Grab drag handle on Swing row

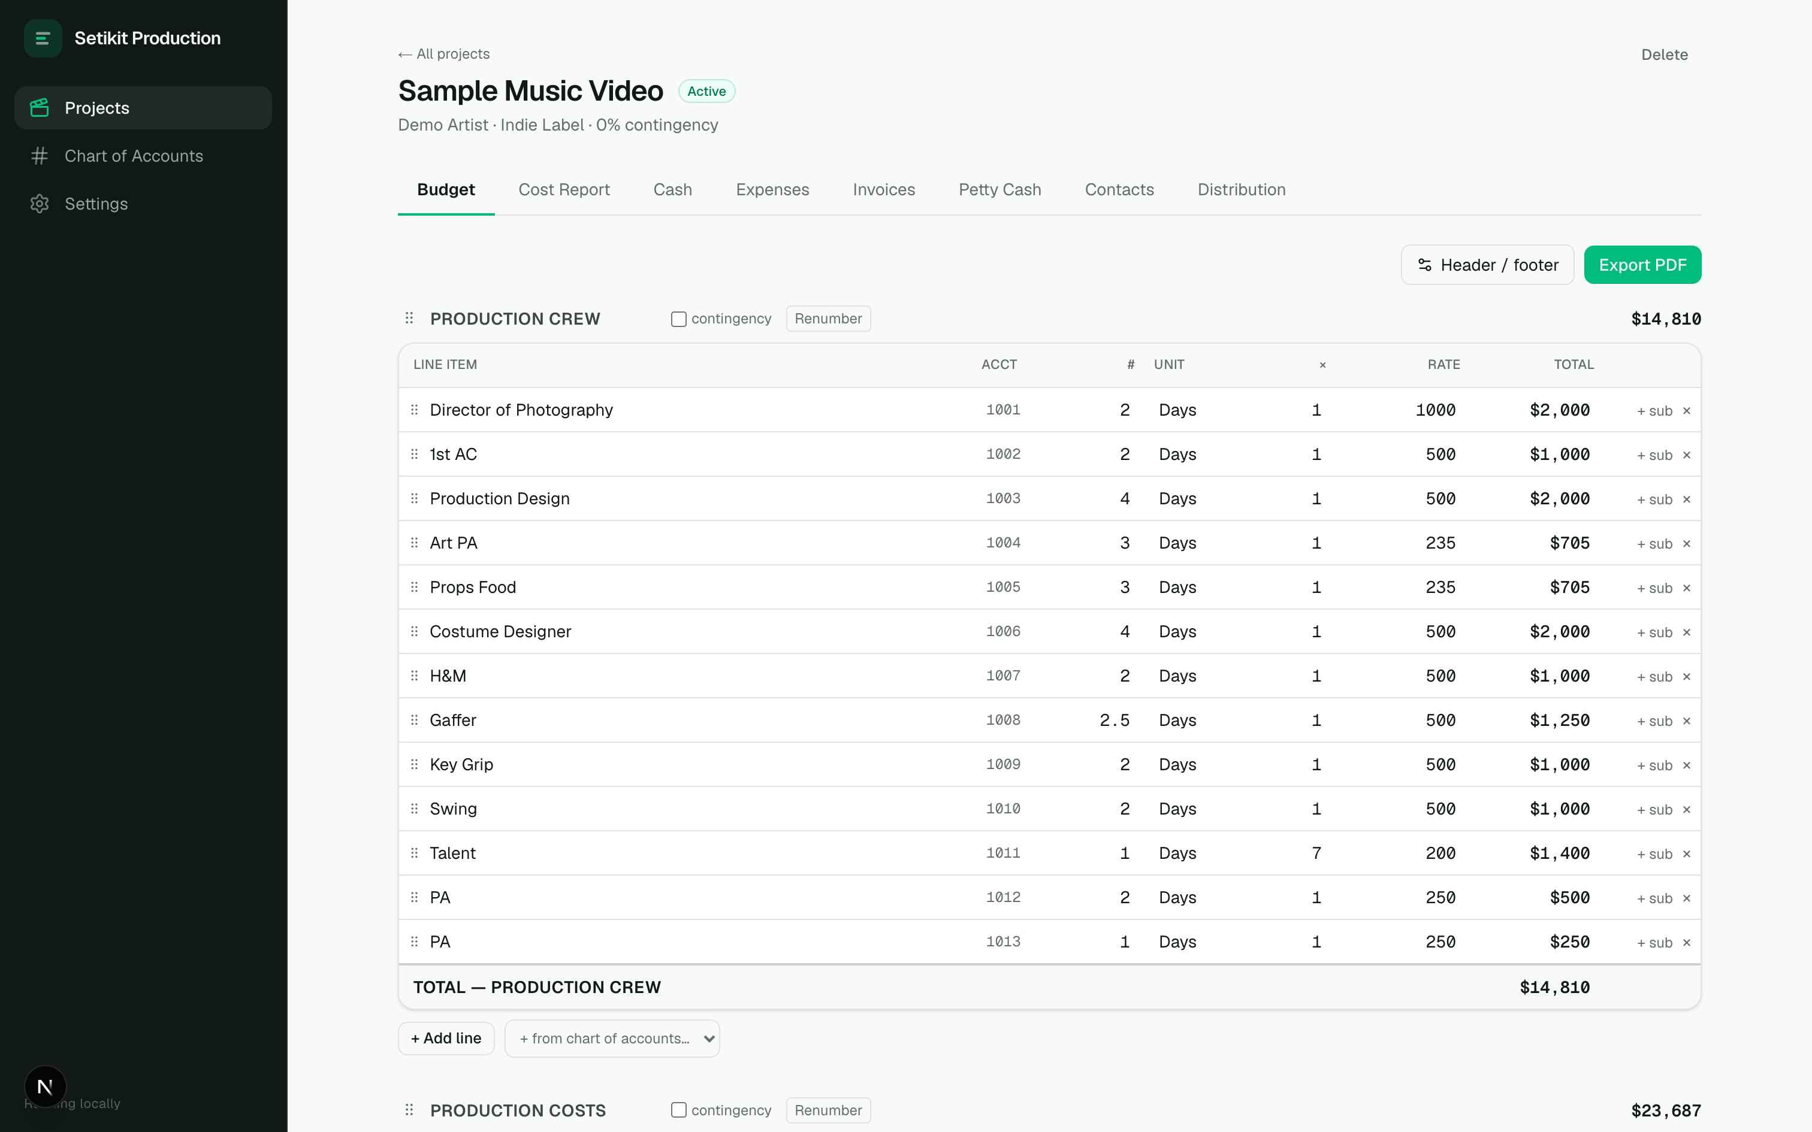tap(414, 809)
